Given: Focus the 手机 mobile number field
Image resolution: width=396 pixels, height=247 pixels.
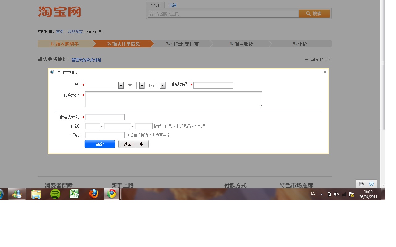Looking at the screenshot, I should (105, 135).
